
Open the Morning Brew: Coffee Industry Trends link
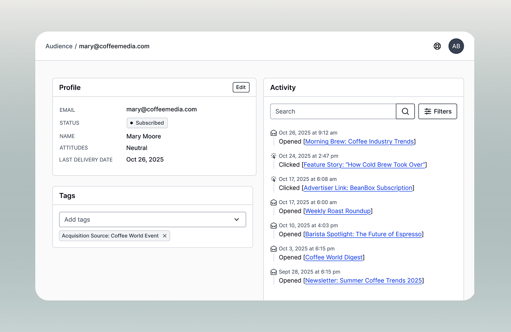pos(359,141)
